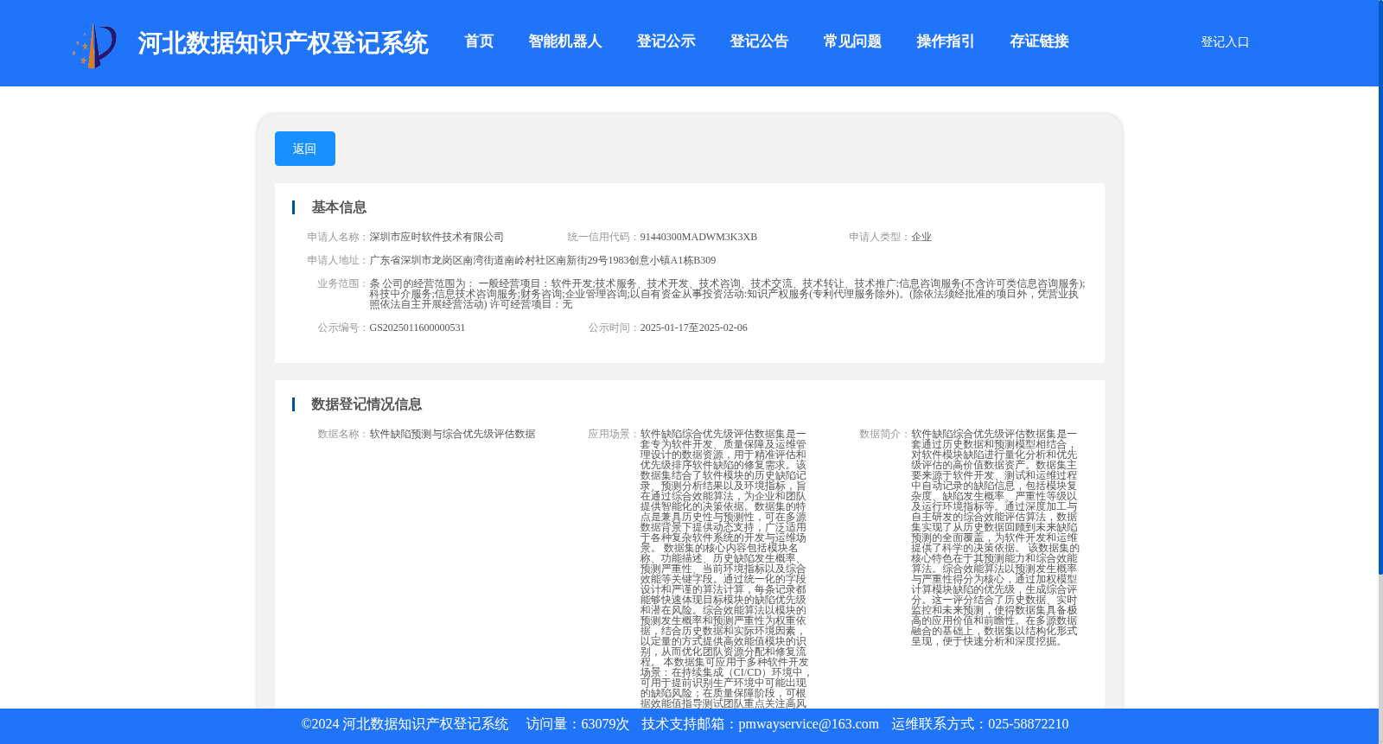Click the 河北数据知识产权登记系统 site title
Screen dimensions: 1383x744
click(283, 43)
